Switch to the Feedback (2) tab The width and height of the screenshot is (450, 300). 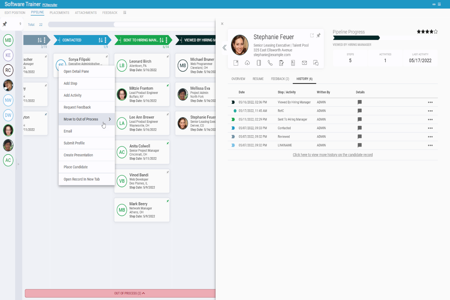tap(280, 79)
